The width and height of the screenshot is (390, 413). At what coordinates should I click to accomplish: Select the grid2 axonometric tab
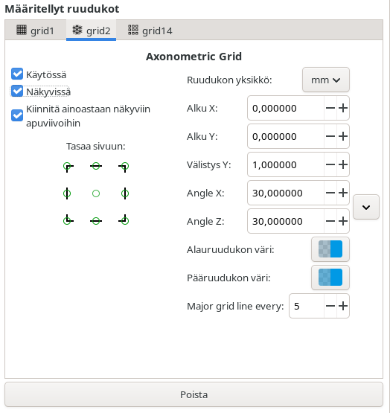(x=92, y=31)
